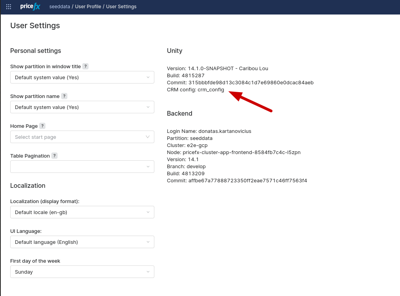This screenshot has width=400, height=296.
Task: Click the Unity commit hash text
Action: (x=251, y=83)
